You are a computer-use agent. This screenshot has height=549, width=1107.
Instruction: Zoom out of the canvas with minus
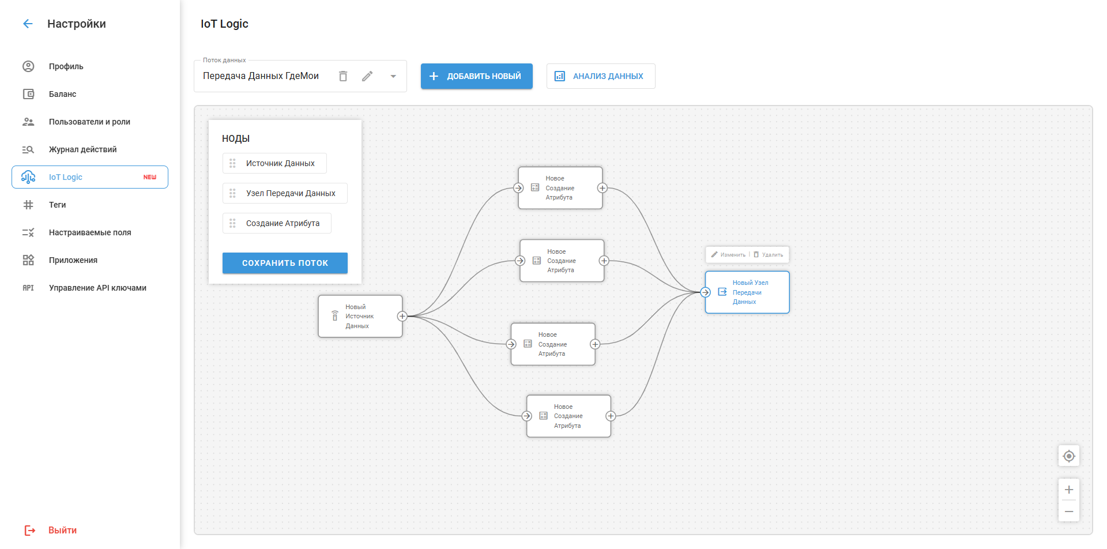pos(1068,512)
